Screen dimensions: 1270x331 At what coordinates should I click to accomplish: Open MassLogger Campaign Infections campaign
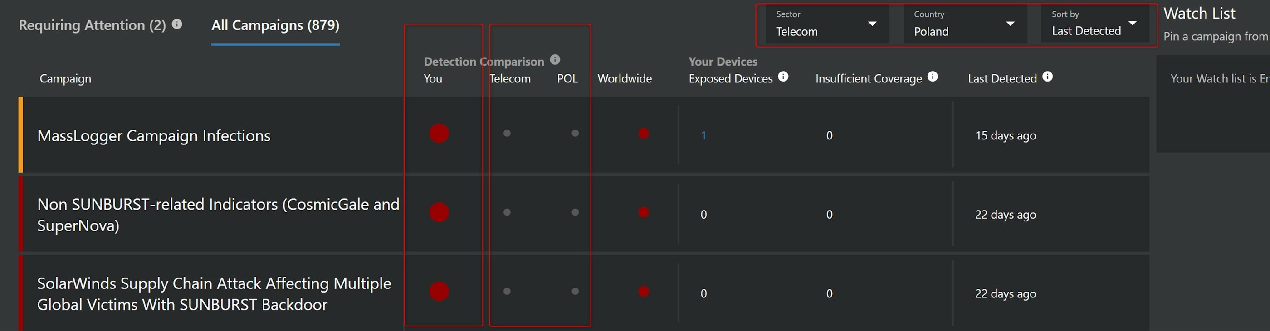tap(154, 136)
